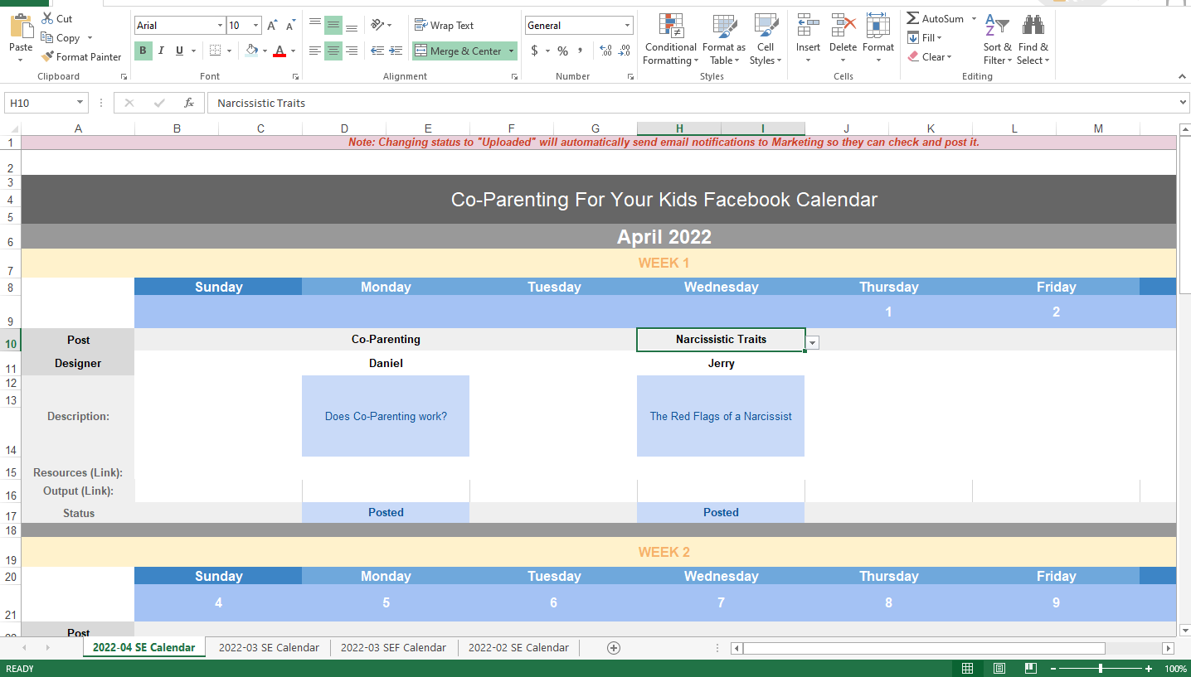Switch to Normal view in the status bar
The height and width of the screenshot is (677, 1191).
tap(967, 669)
